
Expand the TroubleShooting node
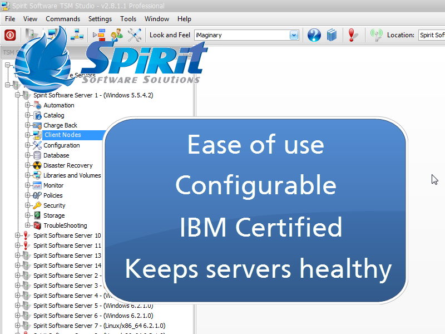click(27, 225)
